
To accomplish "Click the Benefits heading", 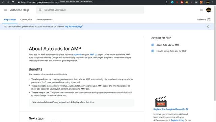I will pos(35,69).
